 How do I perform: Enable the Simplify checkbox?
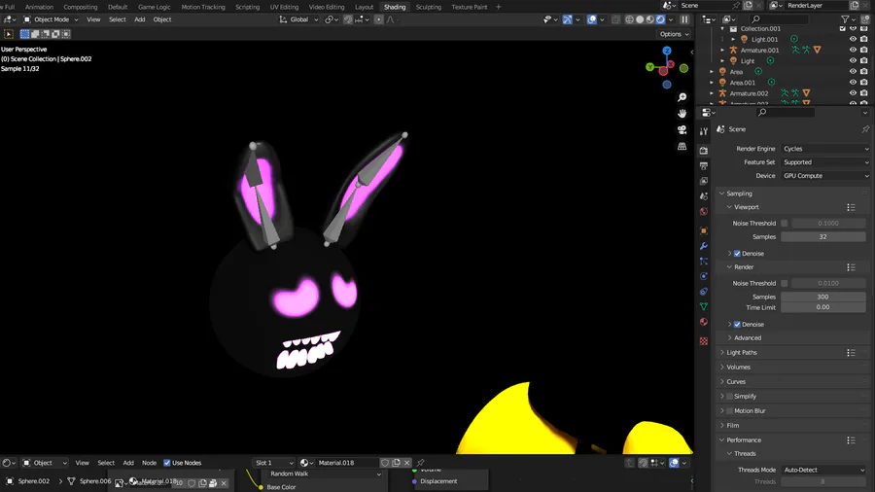(x=729, y=396)
